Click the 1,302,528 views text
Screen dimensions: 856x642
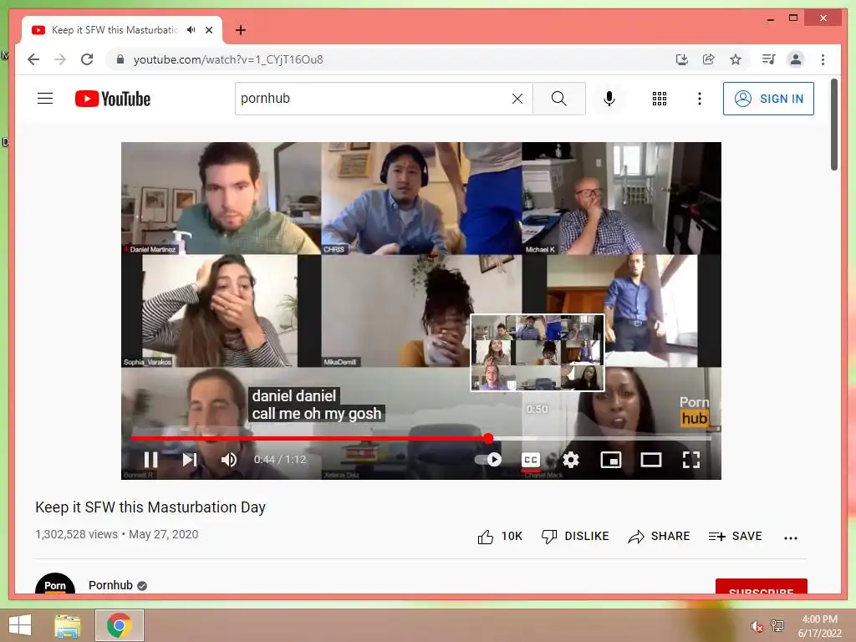[x=76, y=534]
